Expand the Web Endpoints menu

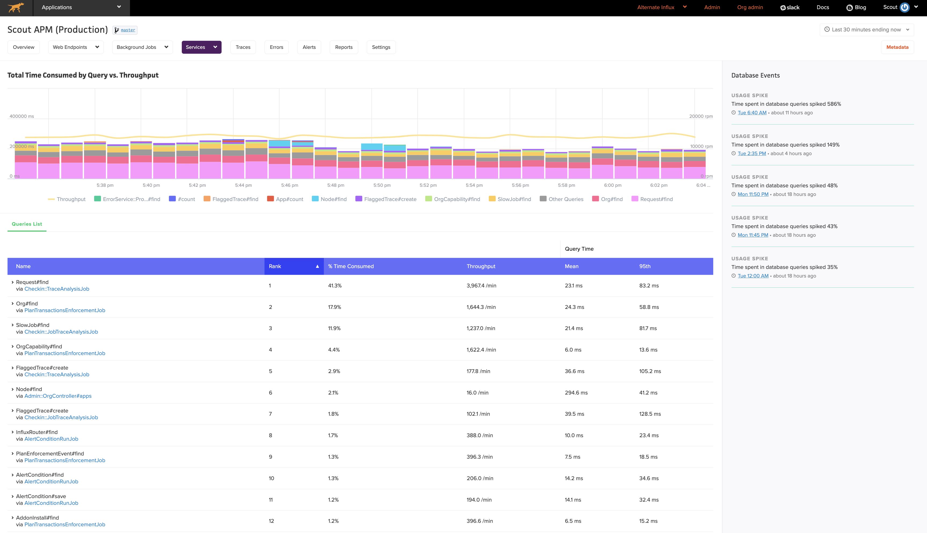point(76,47)
